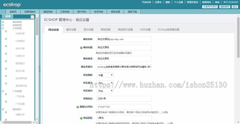Open 广告位置 in the sidebar menu
The width and height of the screenshot is (240, 124).
[x=20, y=104]
